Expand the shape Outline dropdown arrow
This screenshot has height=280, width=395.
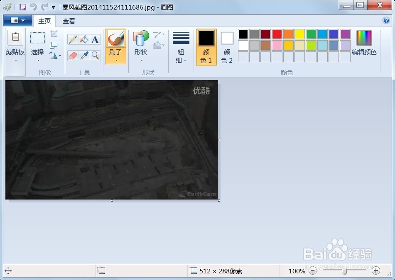[x=164, y=34]
